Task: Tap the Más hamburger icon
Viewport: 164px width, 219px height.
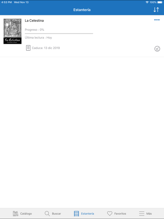Action: 142,214
